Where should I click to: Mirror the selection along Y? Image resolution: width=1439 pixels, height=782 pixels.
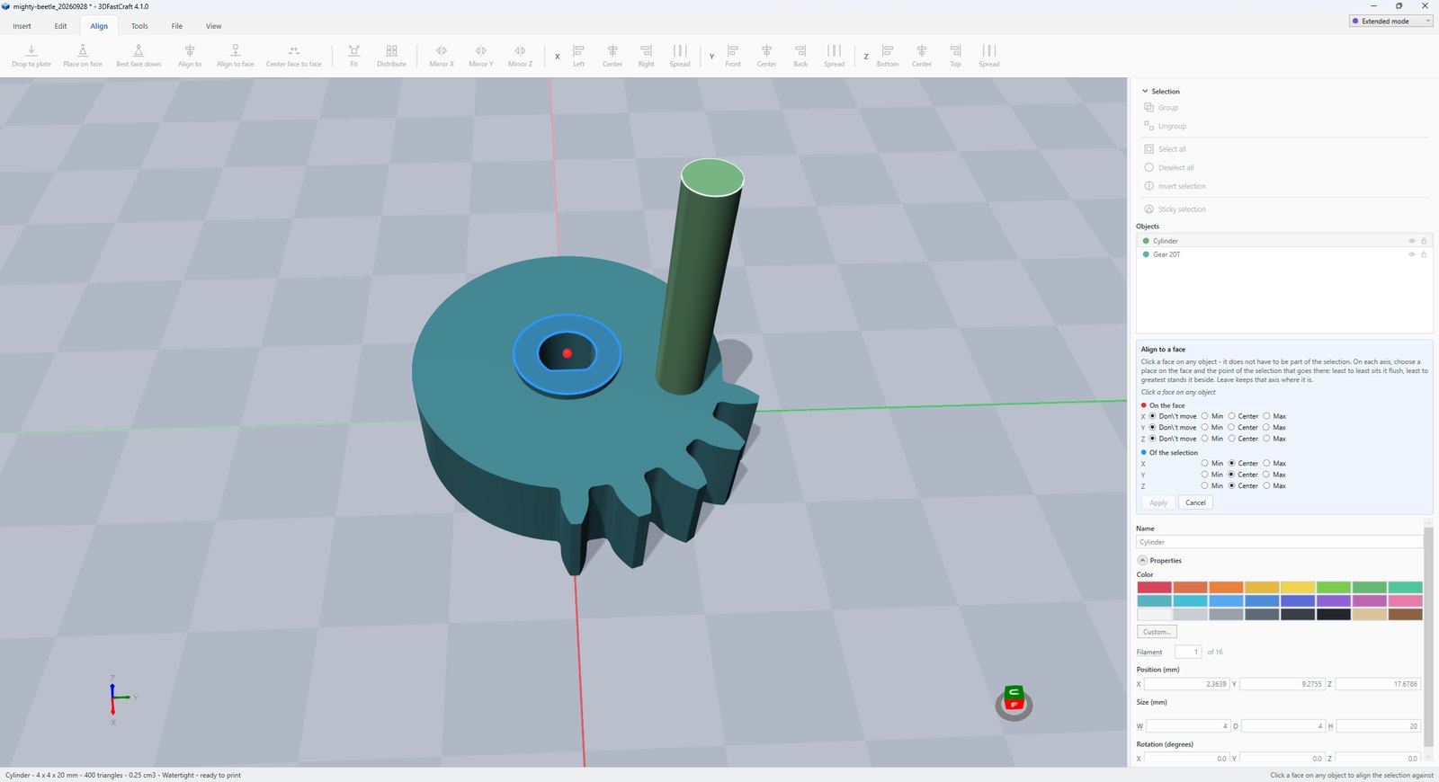(x=481, y=56)
